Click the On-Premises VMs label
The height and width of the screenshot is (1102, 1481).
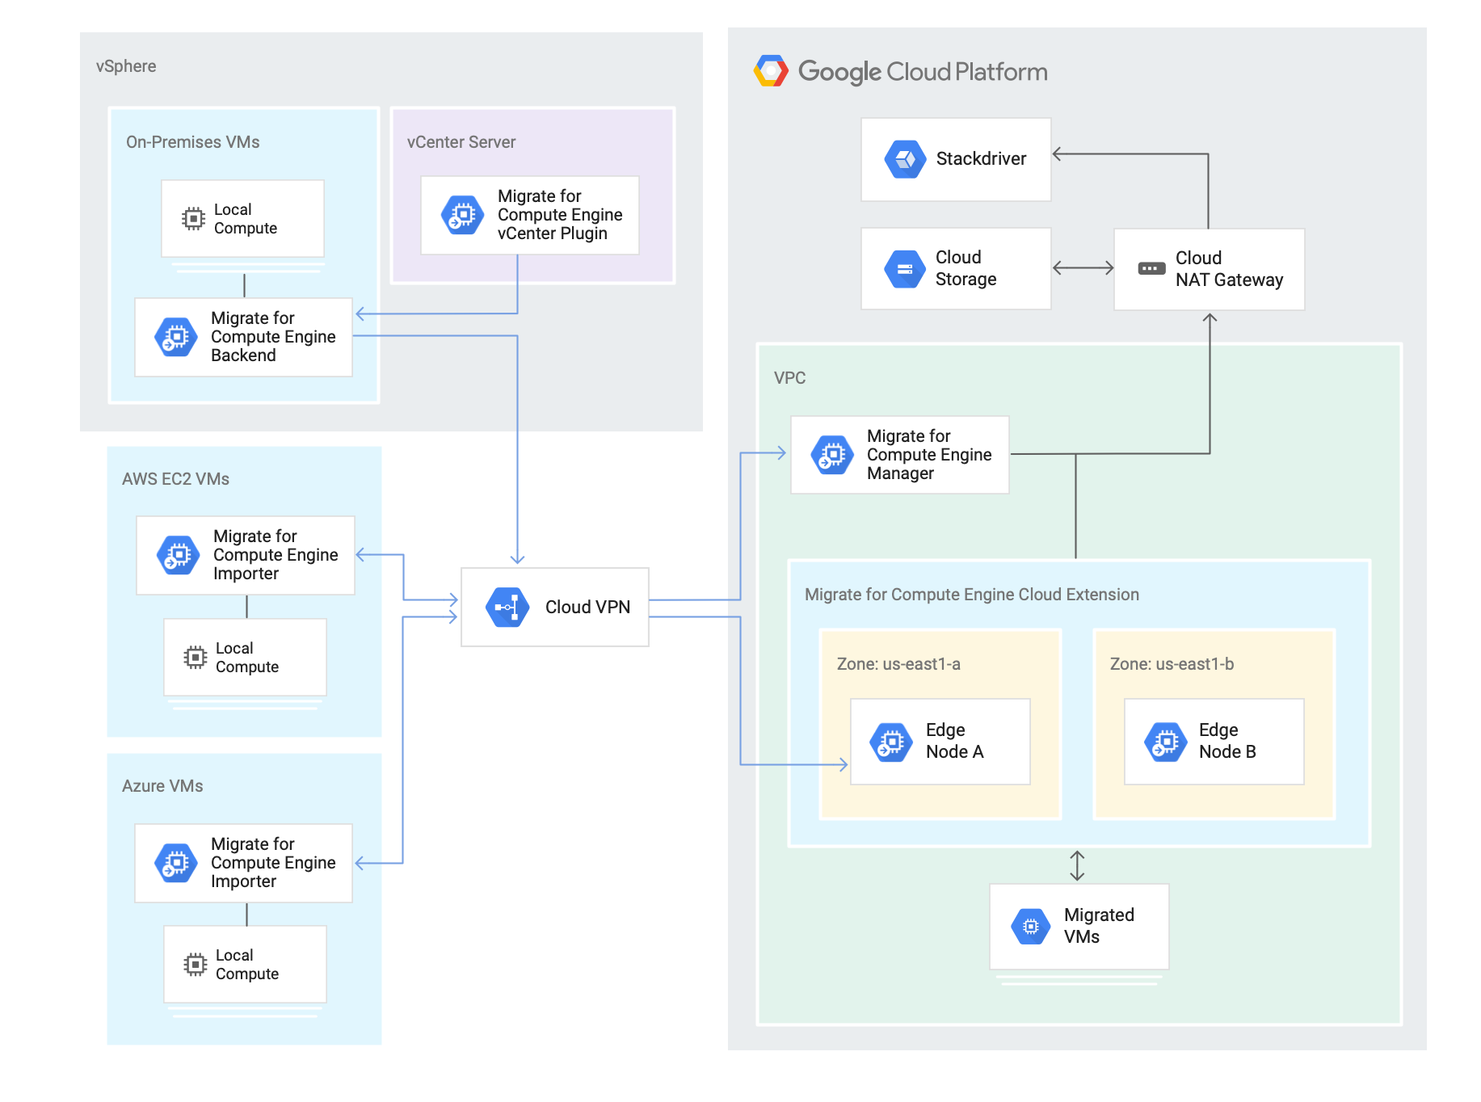tap(192, 142)
